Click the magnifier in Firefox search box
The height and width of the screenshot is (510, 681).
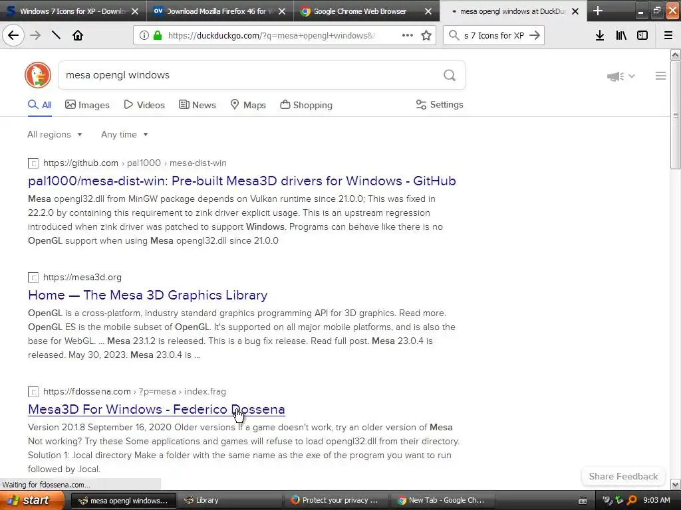(454, 35)
